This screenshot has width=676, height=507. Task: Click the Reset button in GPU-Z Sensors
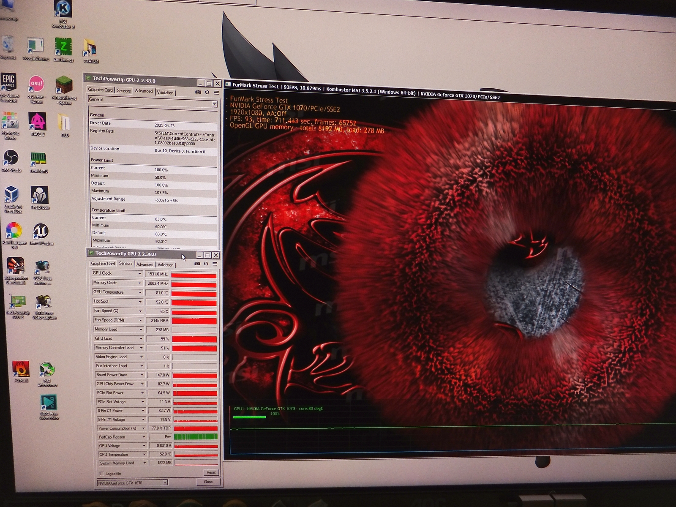click(x=211, y=472)
